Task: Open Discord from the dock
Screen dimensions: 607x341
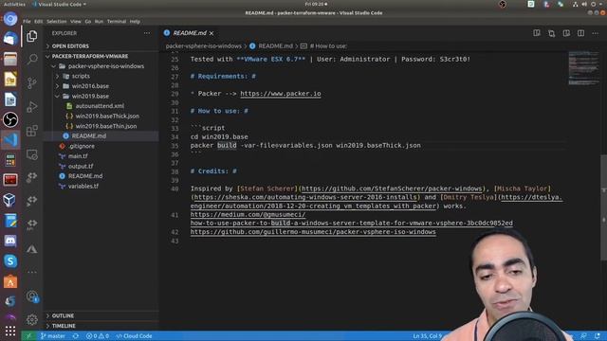Action: pyautogui.click(x=10, y=241)
